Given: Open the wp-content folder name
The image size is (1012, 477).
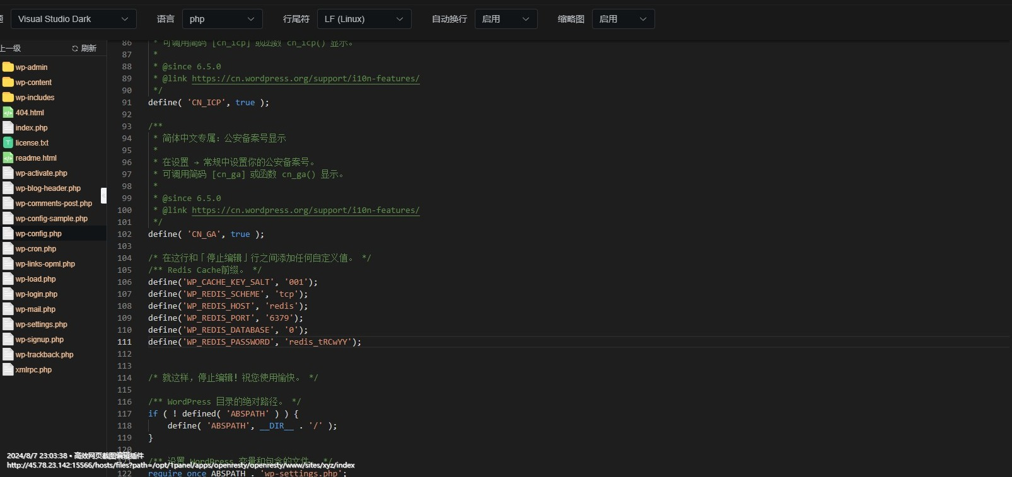Looking at the screenshot, I should (x=33, y=82).
